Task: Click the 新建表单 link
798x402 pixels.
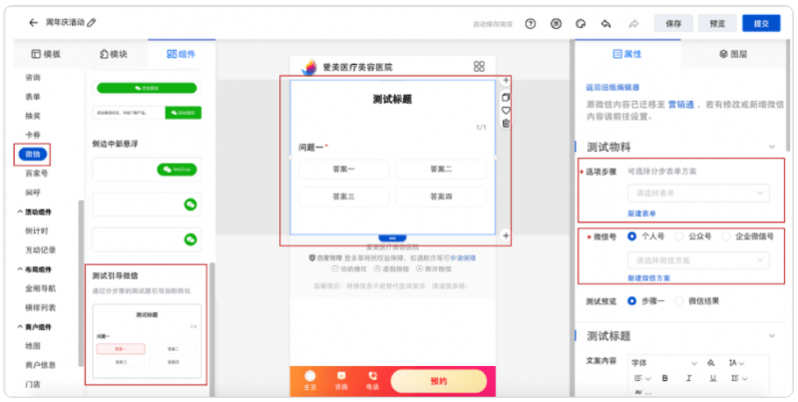Action: pyautogui.click(x=641, y=213)
